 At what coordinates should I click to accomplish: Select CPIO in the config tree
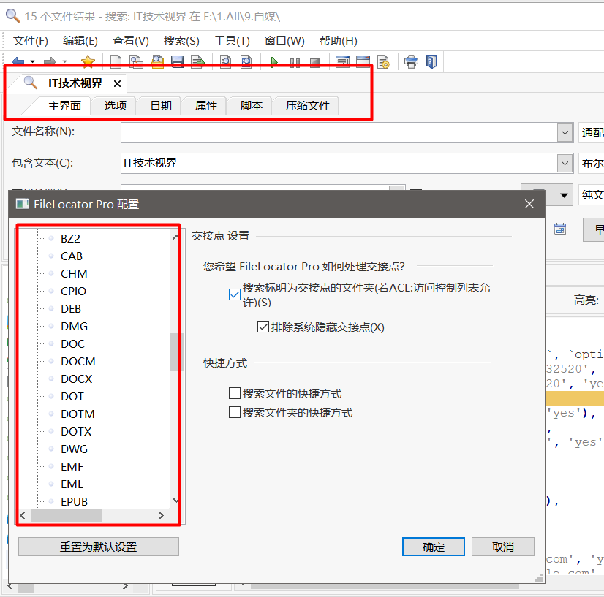pyautogui.click(x=74, y=292)
